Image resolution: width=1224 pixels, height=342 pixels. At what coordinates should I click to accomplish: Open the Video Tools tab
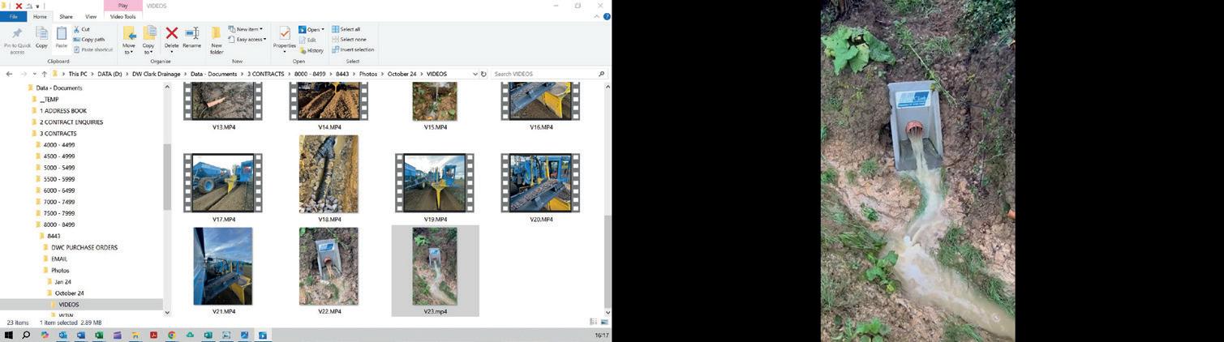pyautogui.click(x=122, y=16)
